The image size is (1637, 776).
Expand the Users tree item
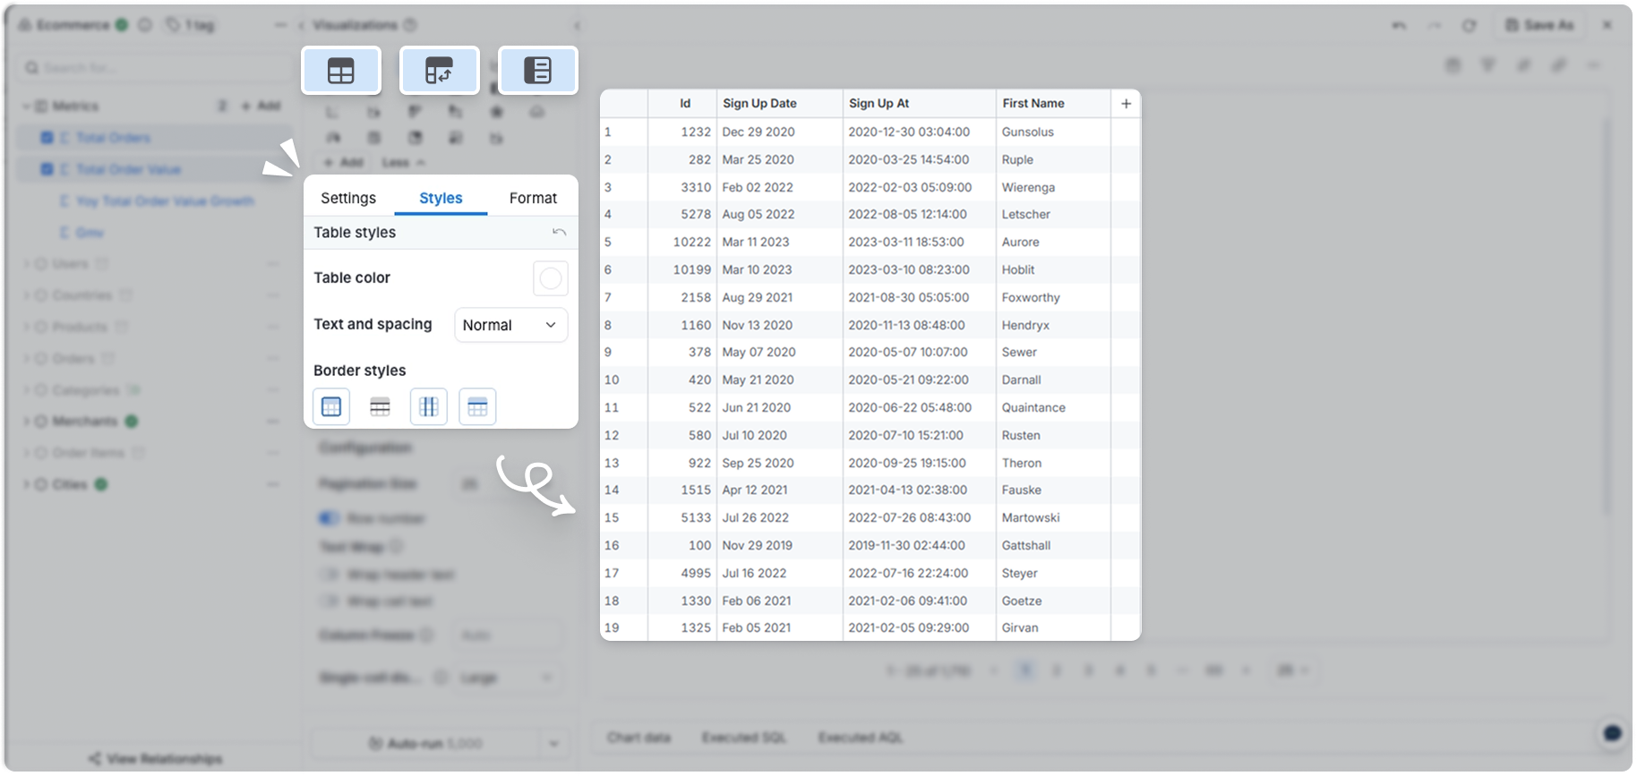(26, 264)
